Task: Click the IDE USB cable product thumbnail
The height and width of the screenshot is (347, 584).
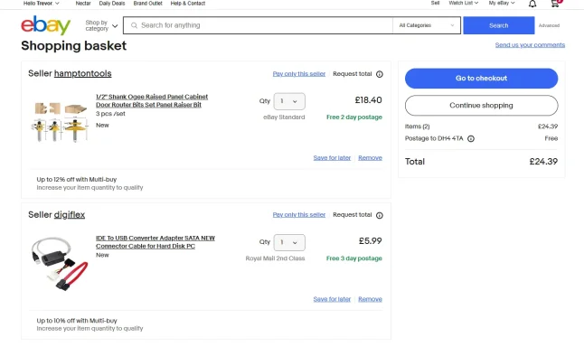Action: click(x=60, y=263)
